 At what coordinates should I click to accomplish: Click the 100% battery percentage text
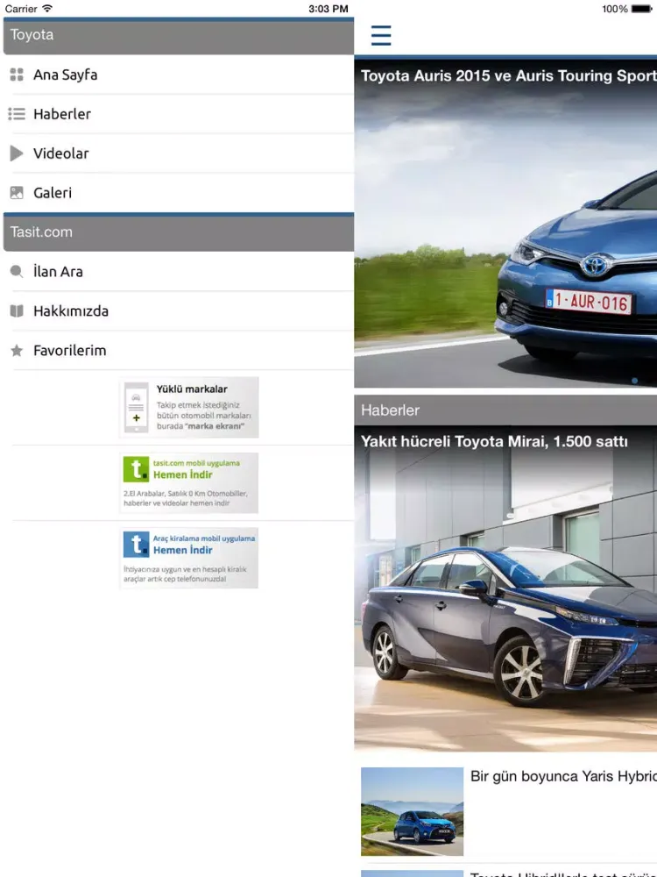[615, 9]
